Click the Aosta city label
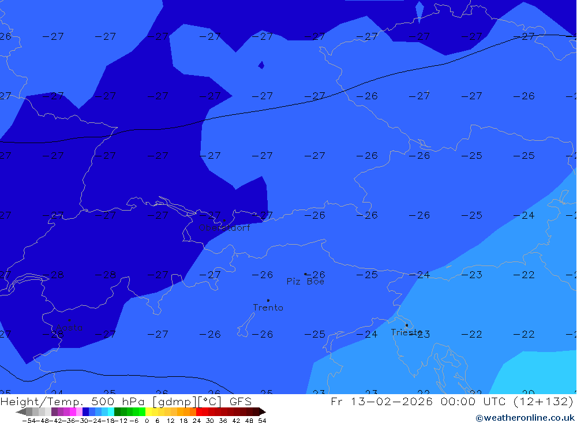This screenshot has height=423, width=577. click(x=69, y=327)
